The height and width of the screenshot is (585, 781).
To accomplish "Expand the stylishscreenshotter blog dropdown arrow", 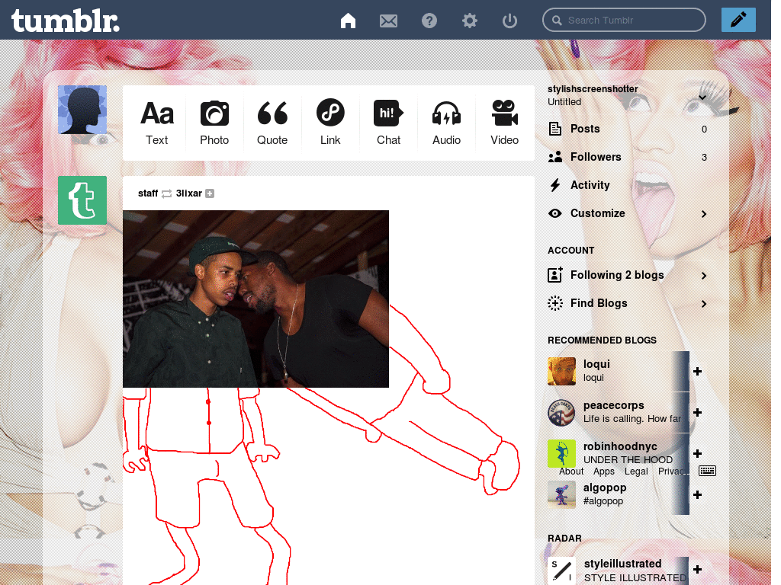I will point(702,97).
